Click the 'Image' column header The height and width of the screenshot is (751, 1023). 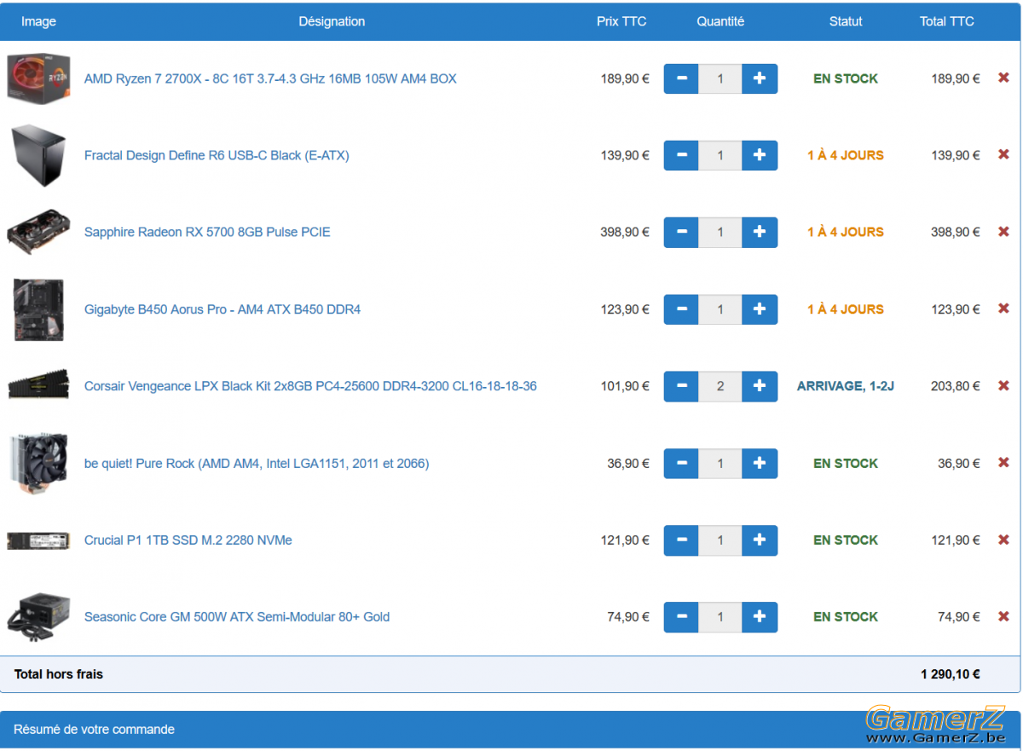point(38,21)
